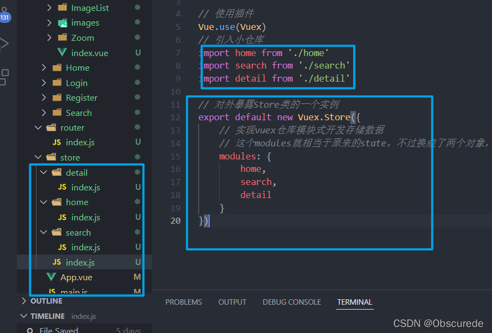Switch to the OUTPUT tab
Image resolution: width=492 pixels, height=333 pixels.
click(232, 303)
